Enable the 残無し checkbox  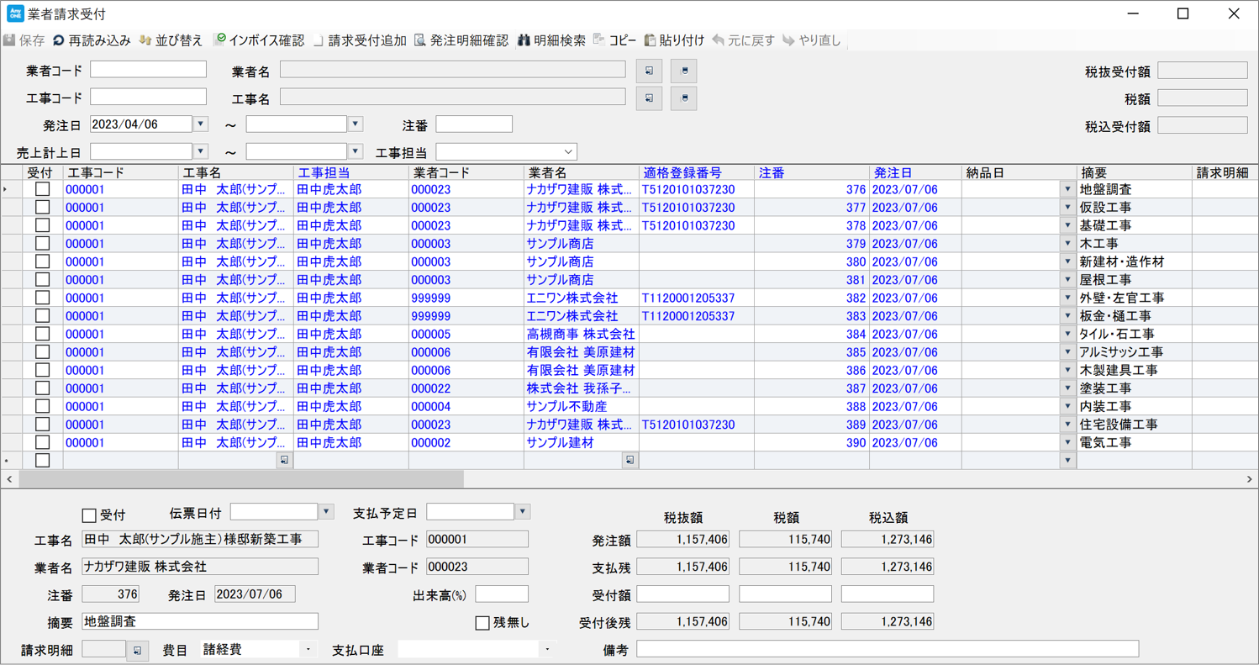click(482, 621)
